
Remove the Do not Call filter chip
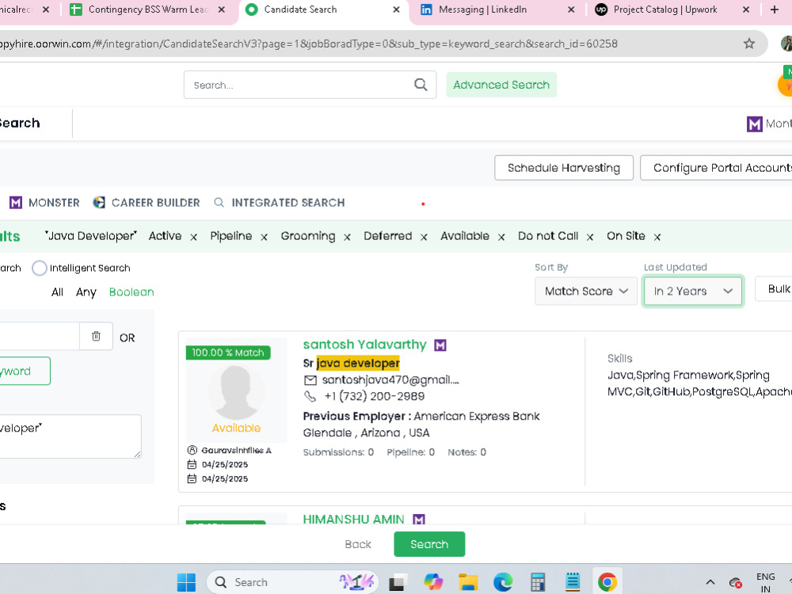click(x=590, y=237)
